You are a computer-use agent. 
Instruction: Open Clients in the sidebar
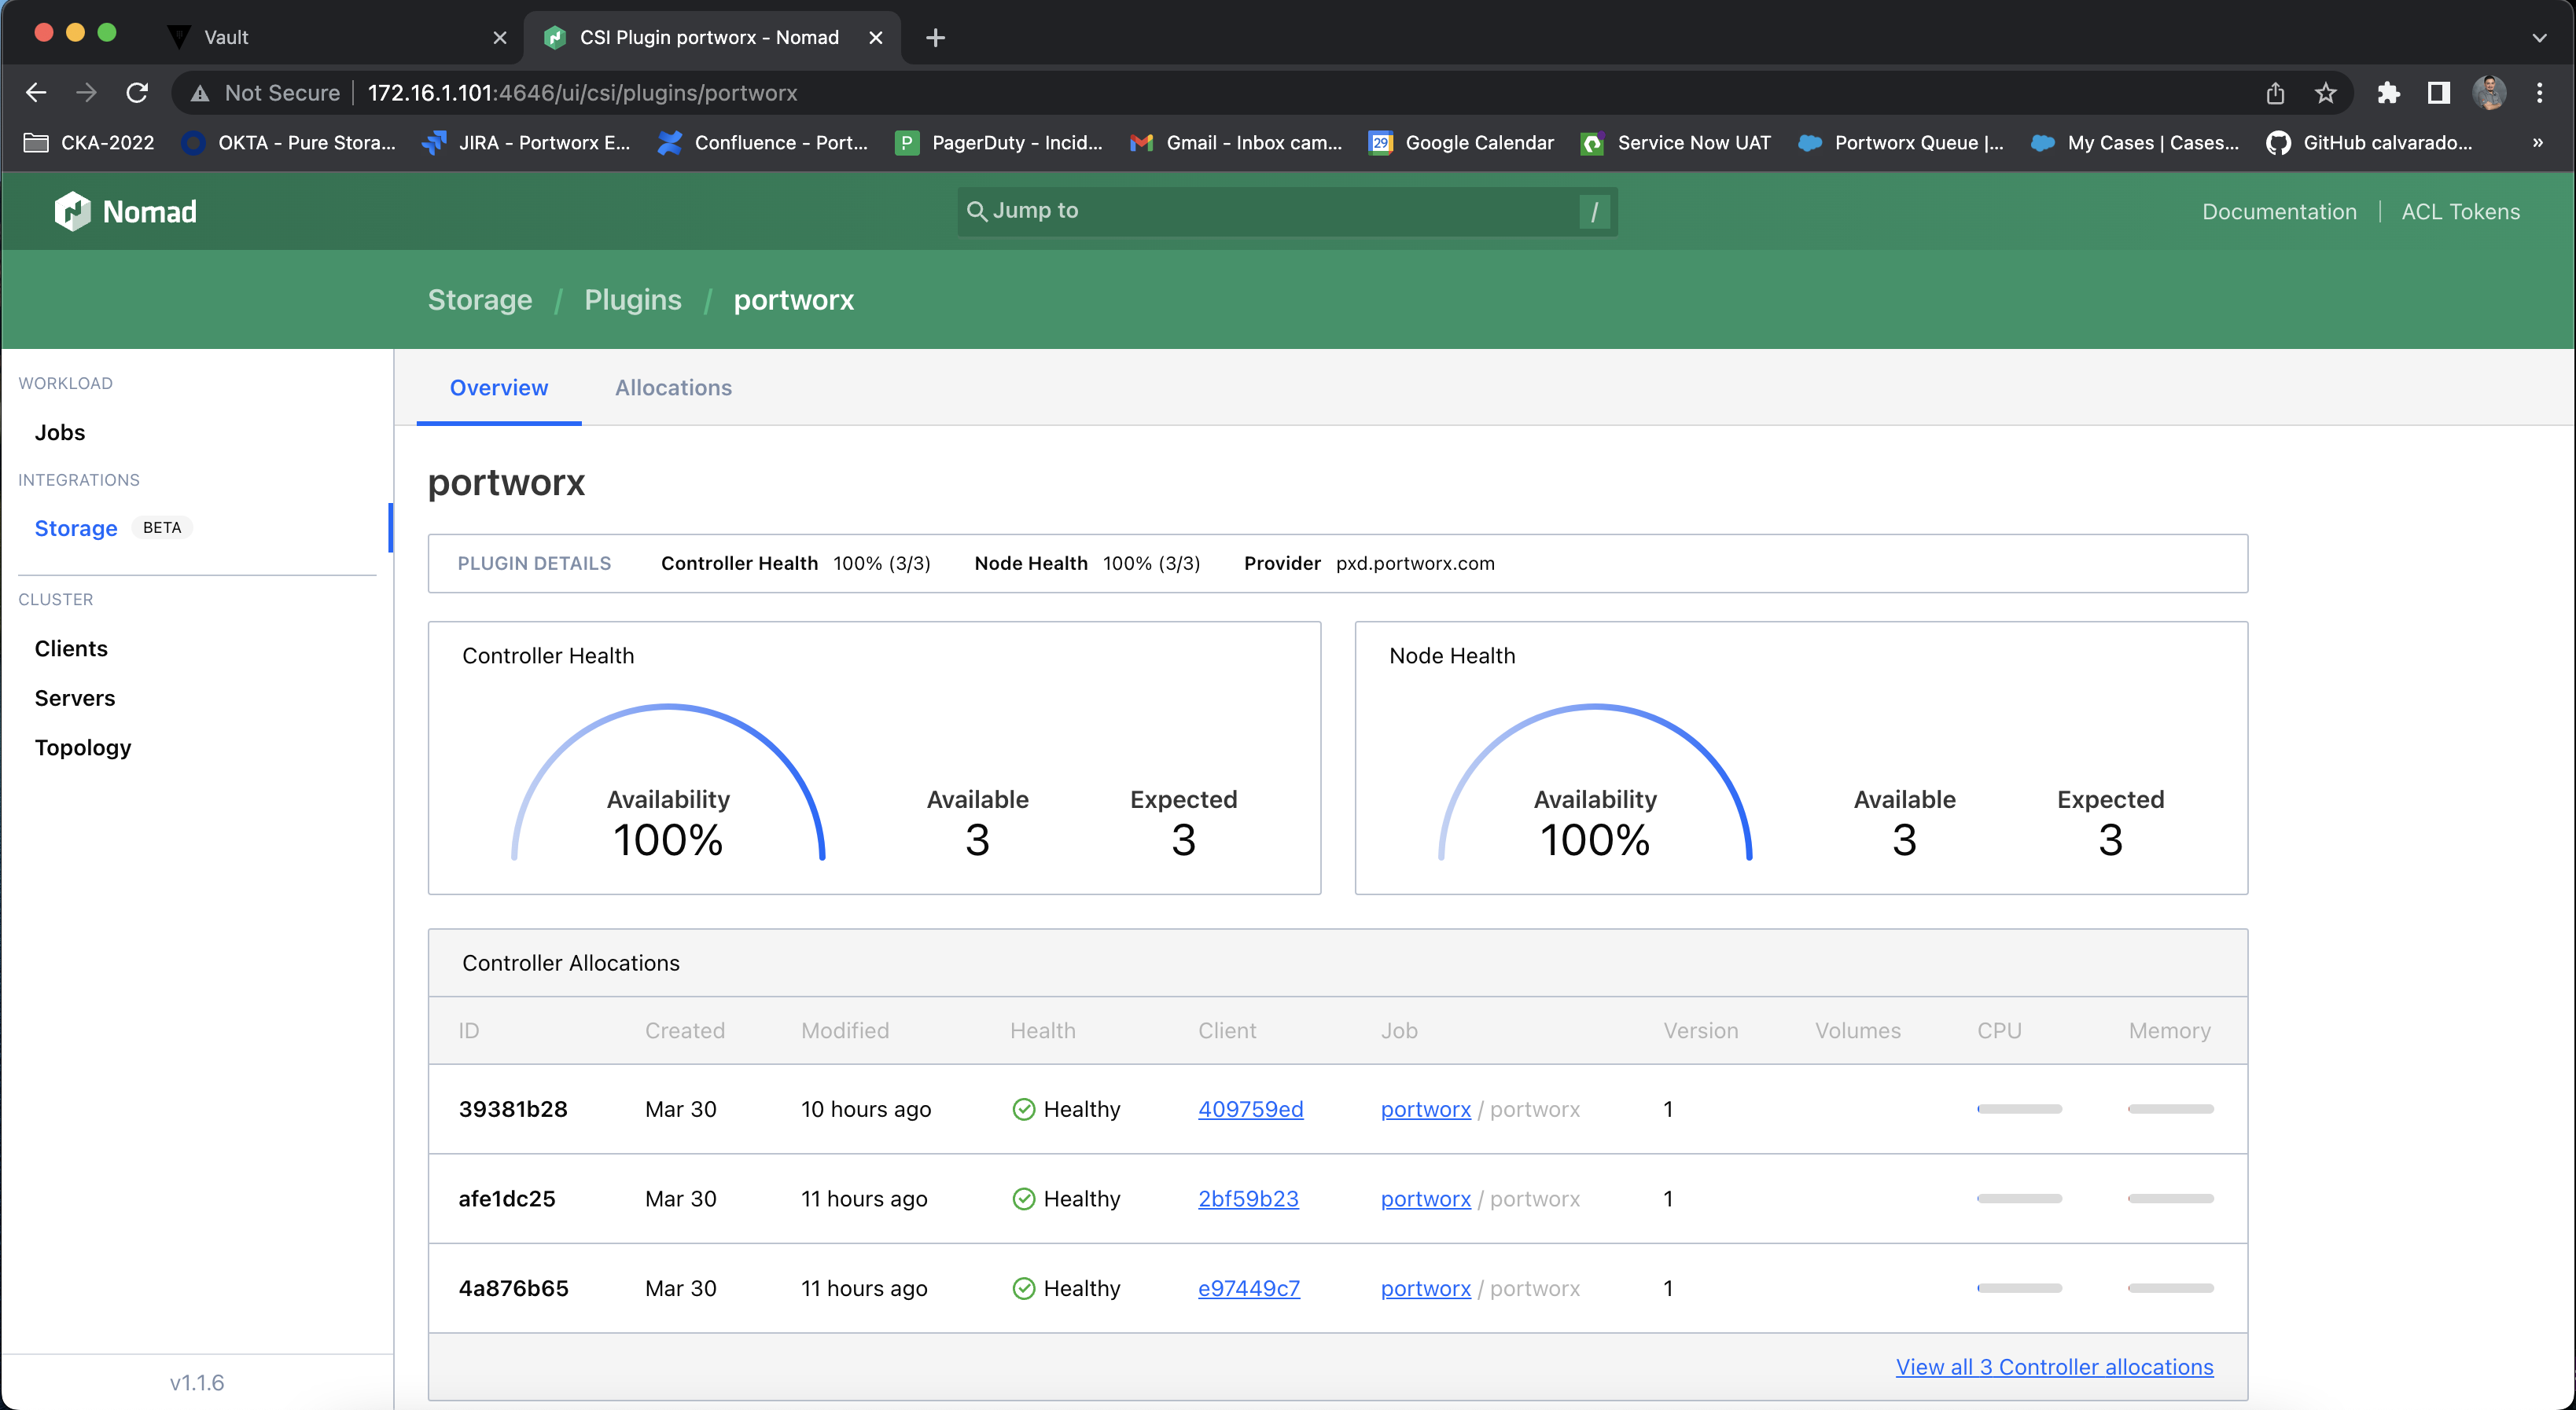click(x=71, y=648)
